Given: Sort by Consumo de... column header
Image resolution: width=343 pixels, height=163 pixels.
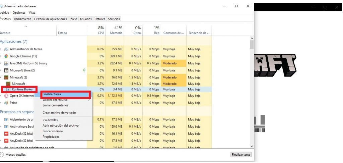Looking at the screenshot, I should pyautogui.click(x=174, y=30).
